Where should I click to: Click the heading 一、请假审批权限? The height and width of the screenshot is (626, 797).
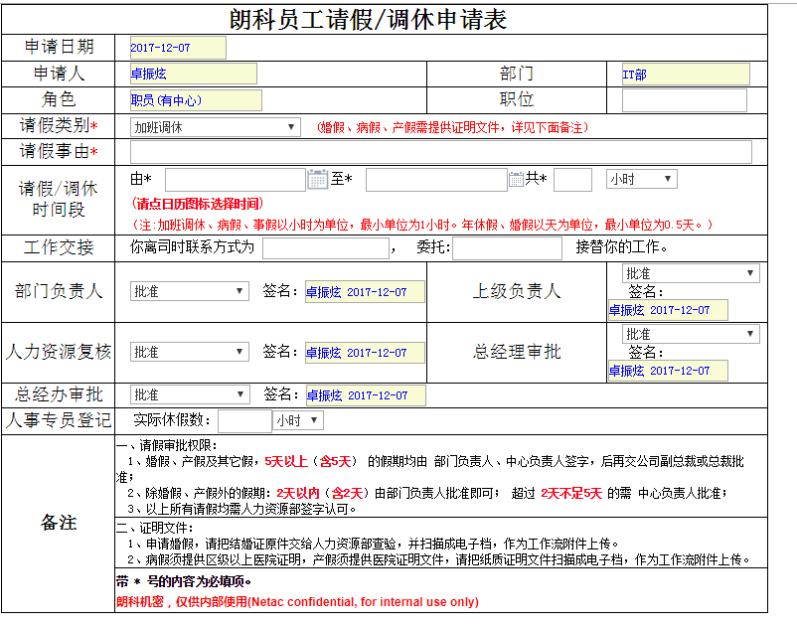(167, 445)
